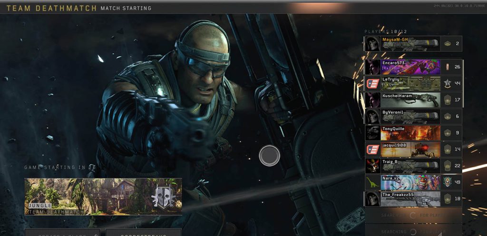Select KuschelHaram's shotgun calling card
The image size is (487, 236).
coord(410,100)
